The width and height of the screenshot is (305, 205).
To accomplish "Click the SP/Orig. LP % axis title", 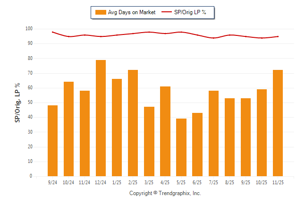I will 17,102.
